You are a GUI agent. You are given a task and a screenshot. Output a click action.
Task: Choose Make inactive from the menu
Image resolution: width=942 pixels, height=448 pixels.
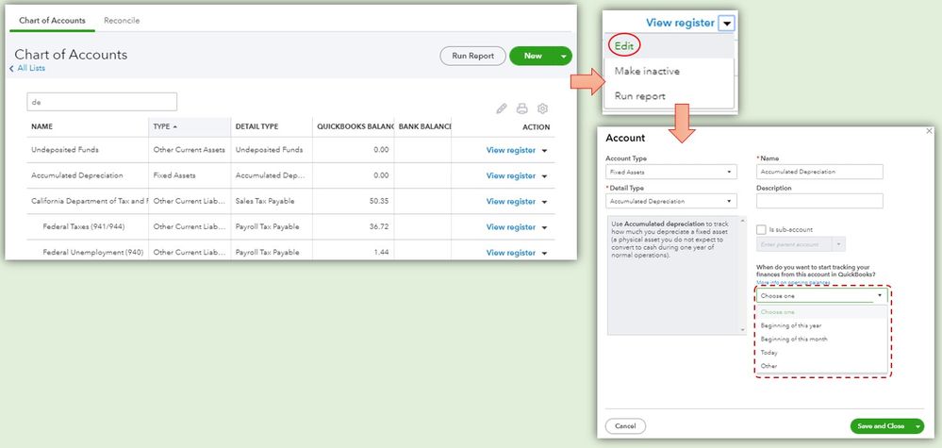tap(647, 71)
